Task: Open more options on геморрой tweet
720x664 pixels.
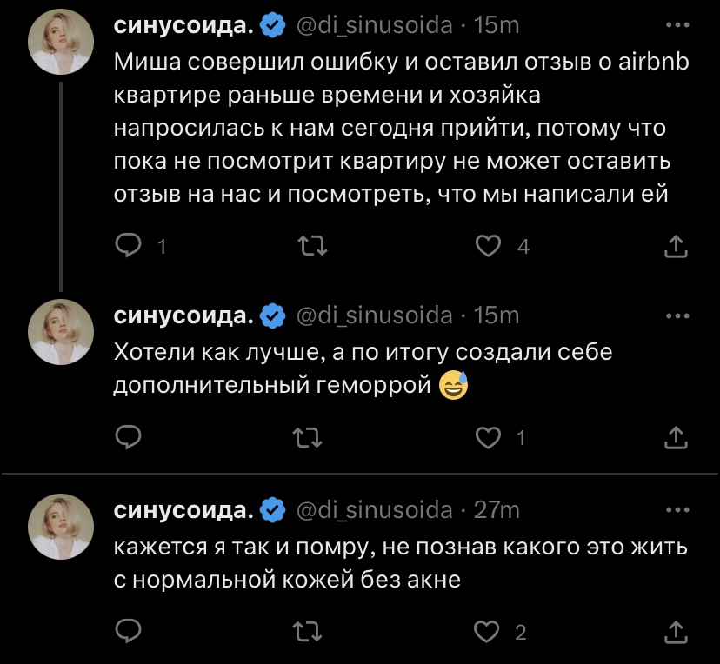Action: pyautogui.click(x=676, y=315)
